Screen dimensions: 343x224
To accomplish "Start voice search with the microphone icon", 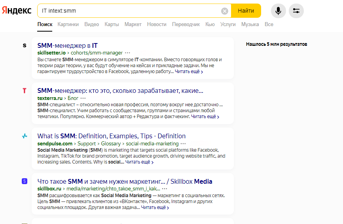I will [x=278, y=11].
